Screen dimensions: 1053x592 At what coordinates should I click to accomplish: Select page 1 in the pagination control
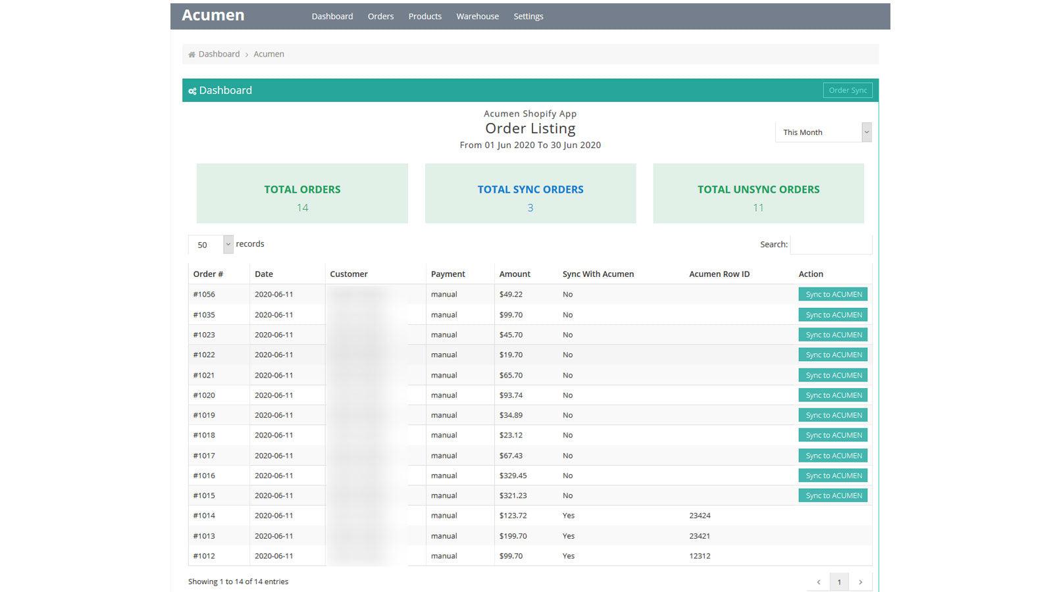(x=839, y=581)
